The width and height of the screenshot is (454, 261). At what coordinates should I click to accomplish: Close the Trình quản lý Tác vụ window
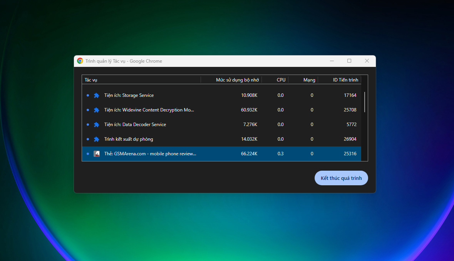(367, 61)
